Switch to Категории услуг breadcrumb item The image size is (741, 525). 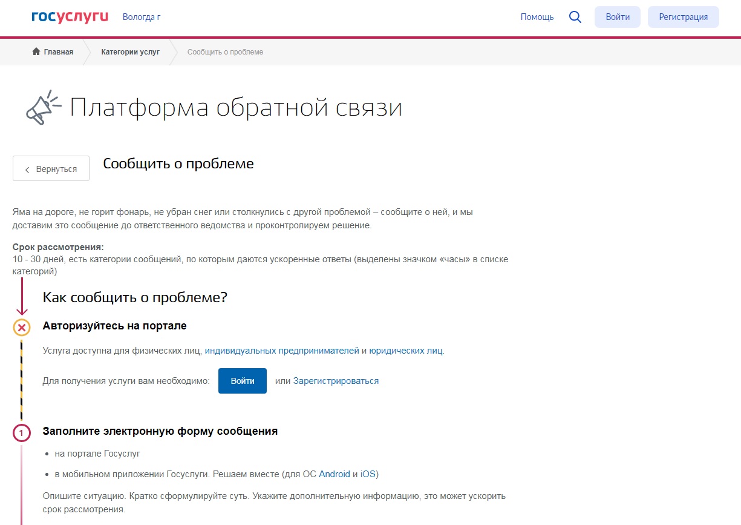coord(129,51)
